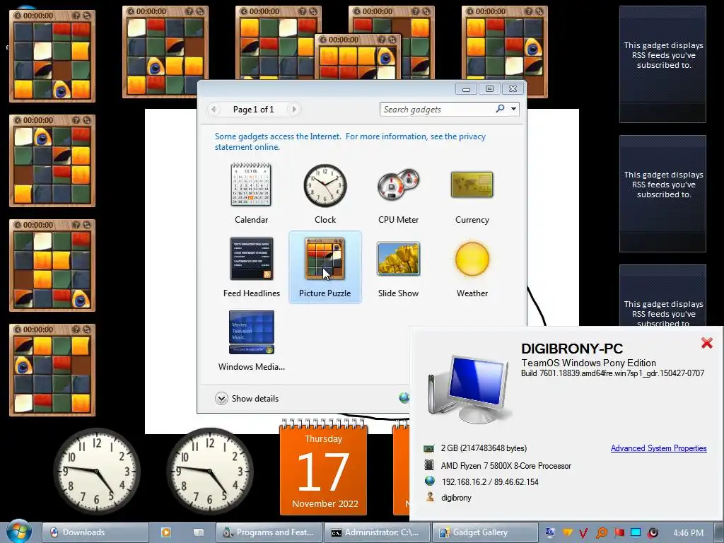Screen dimensions: 724x543
Task: Switch to Gadget Gallery taskbar button
Action: point(485,532)
